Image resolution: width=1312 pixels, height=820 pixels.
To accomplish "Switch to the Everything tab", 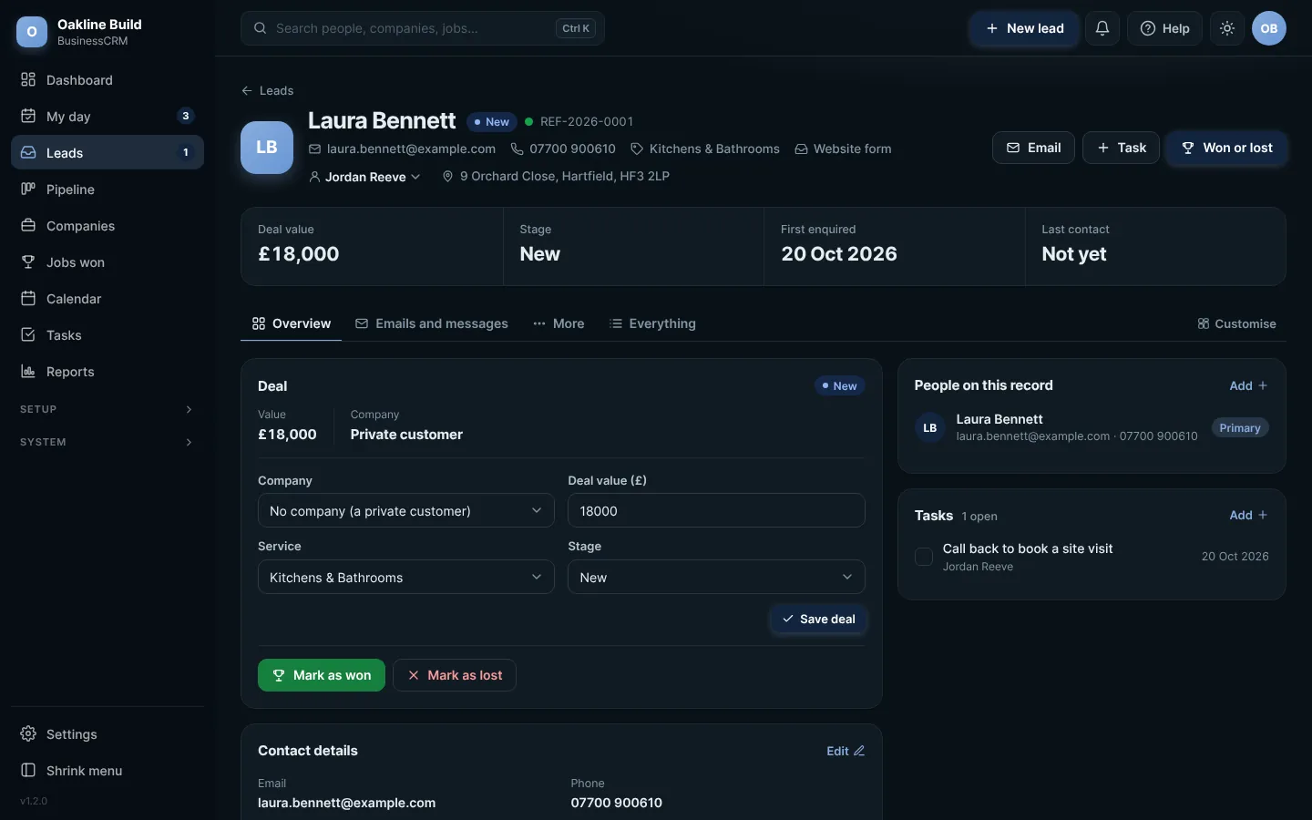I will [x=653, y=323].
